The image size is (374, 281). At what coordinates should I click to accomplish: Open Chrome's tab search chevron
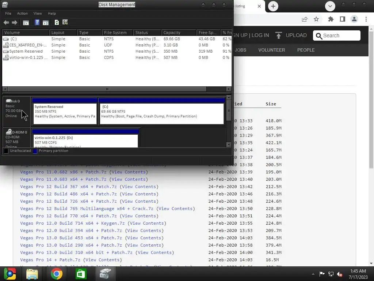click(330, 6)
